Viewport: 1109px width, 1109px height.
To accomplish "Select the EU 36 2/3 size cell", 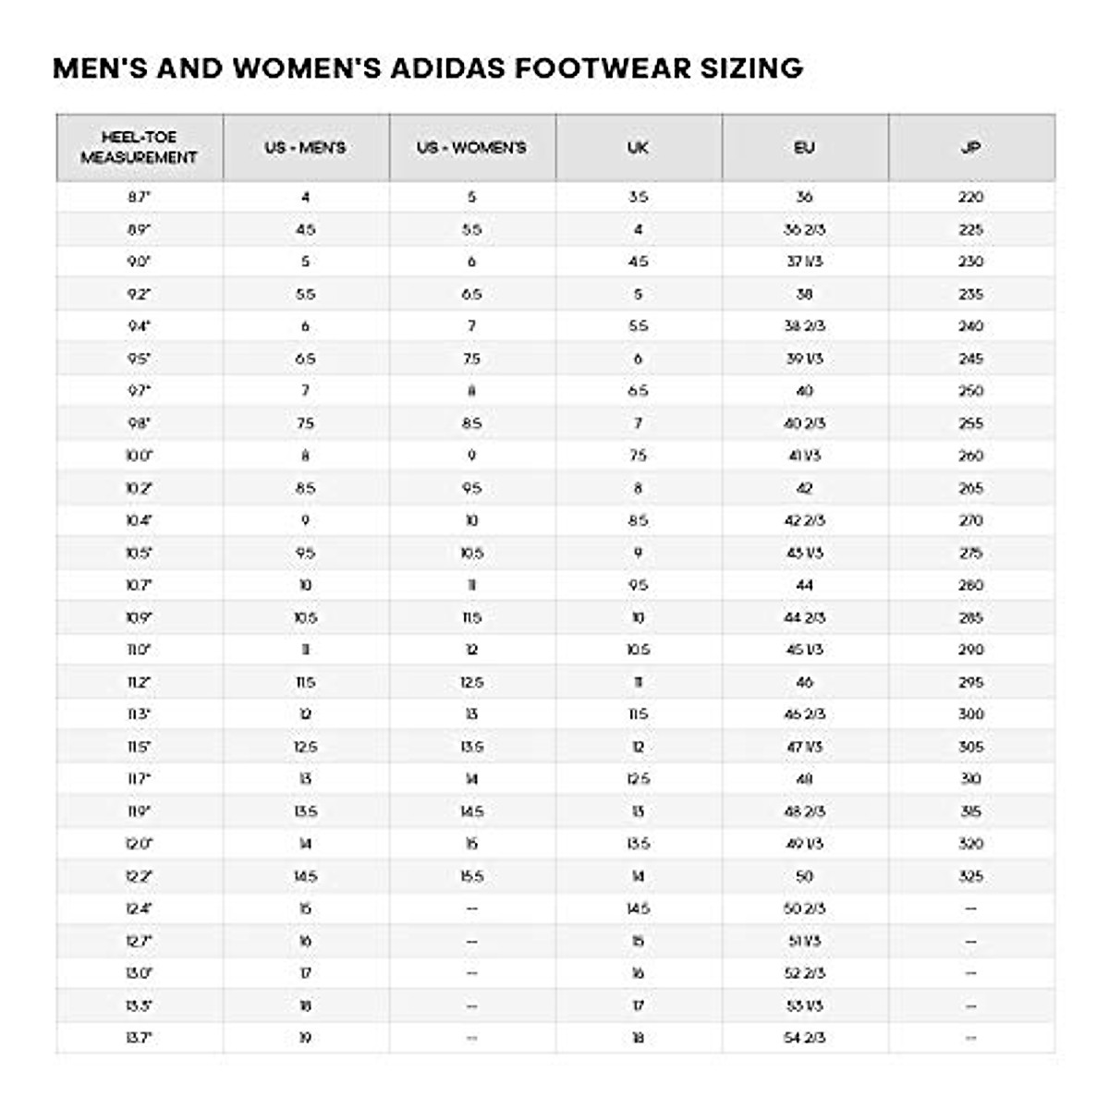I will tap(804, 229).
